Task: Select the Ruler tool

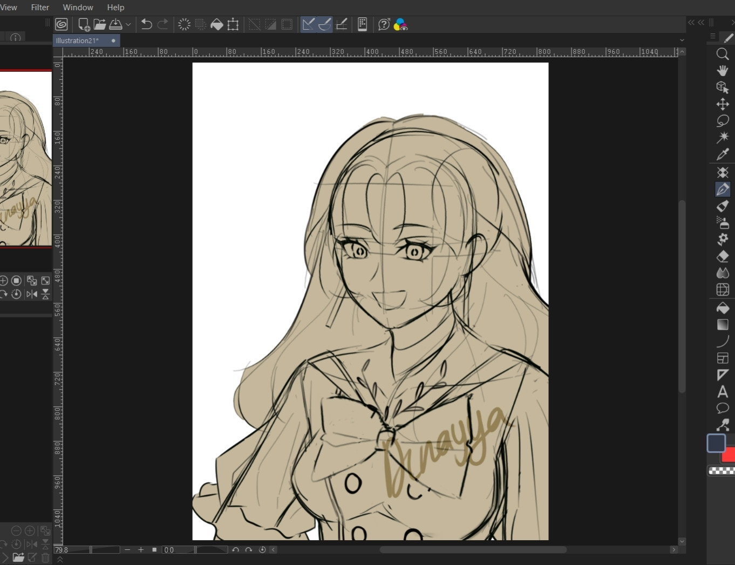Action: (723, 375)
